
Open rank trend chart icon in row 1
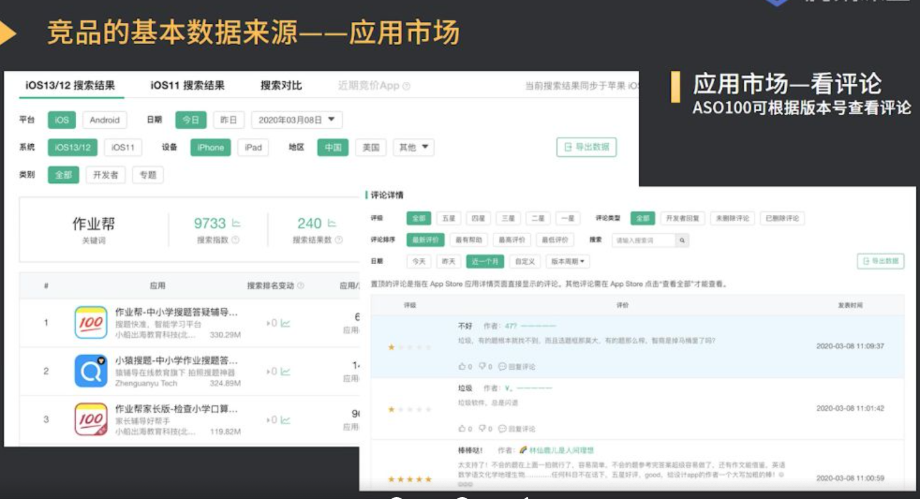click(285, 323)
